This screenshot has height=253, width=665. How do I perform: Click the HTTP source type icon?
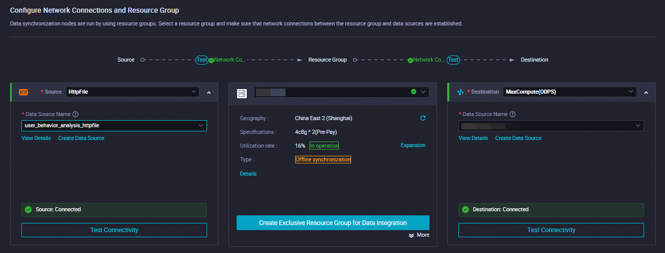pos(23,92)
